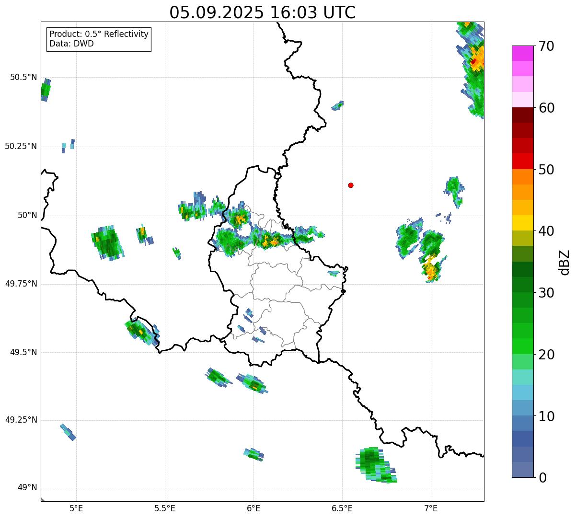Viewport: 576px width, 518px height.
Task: Click the 50.25°N latitude label
Action: 21,147
